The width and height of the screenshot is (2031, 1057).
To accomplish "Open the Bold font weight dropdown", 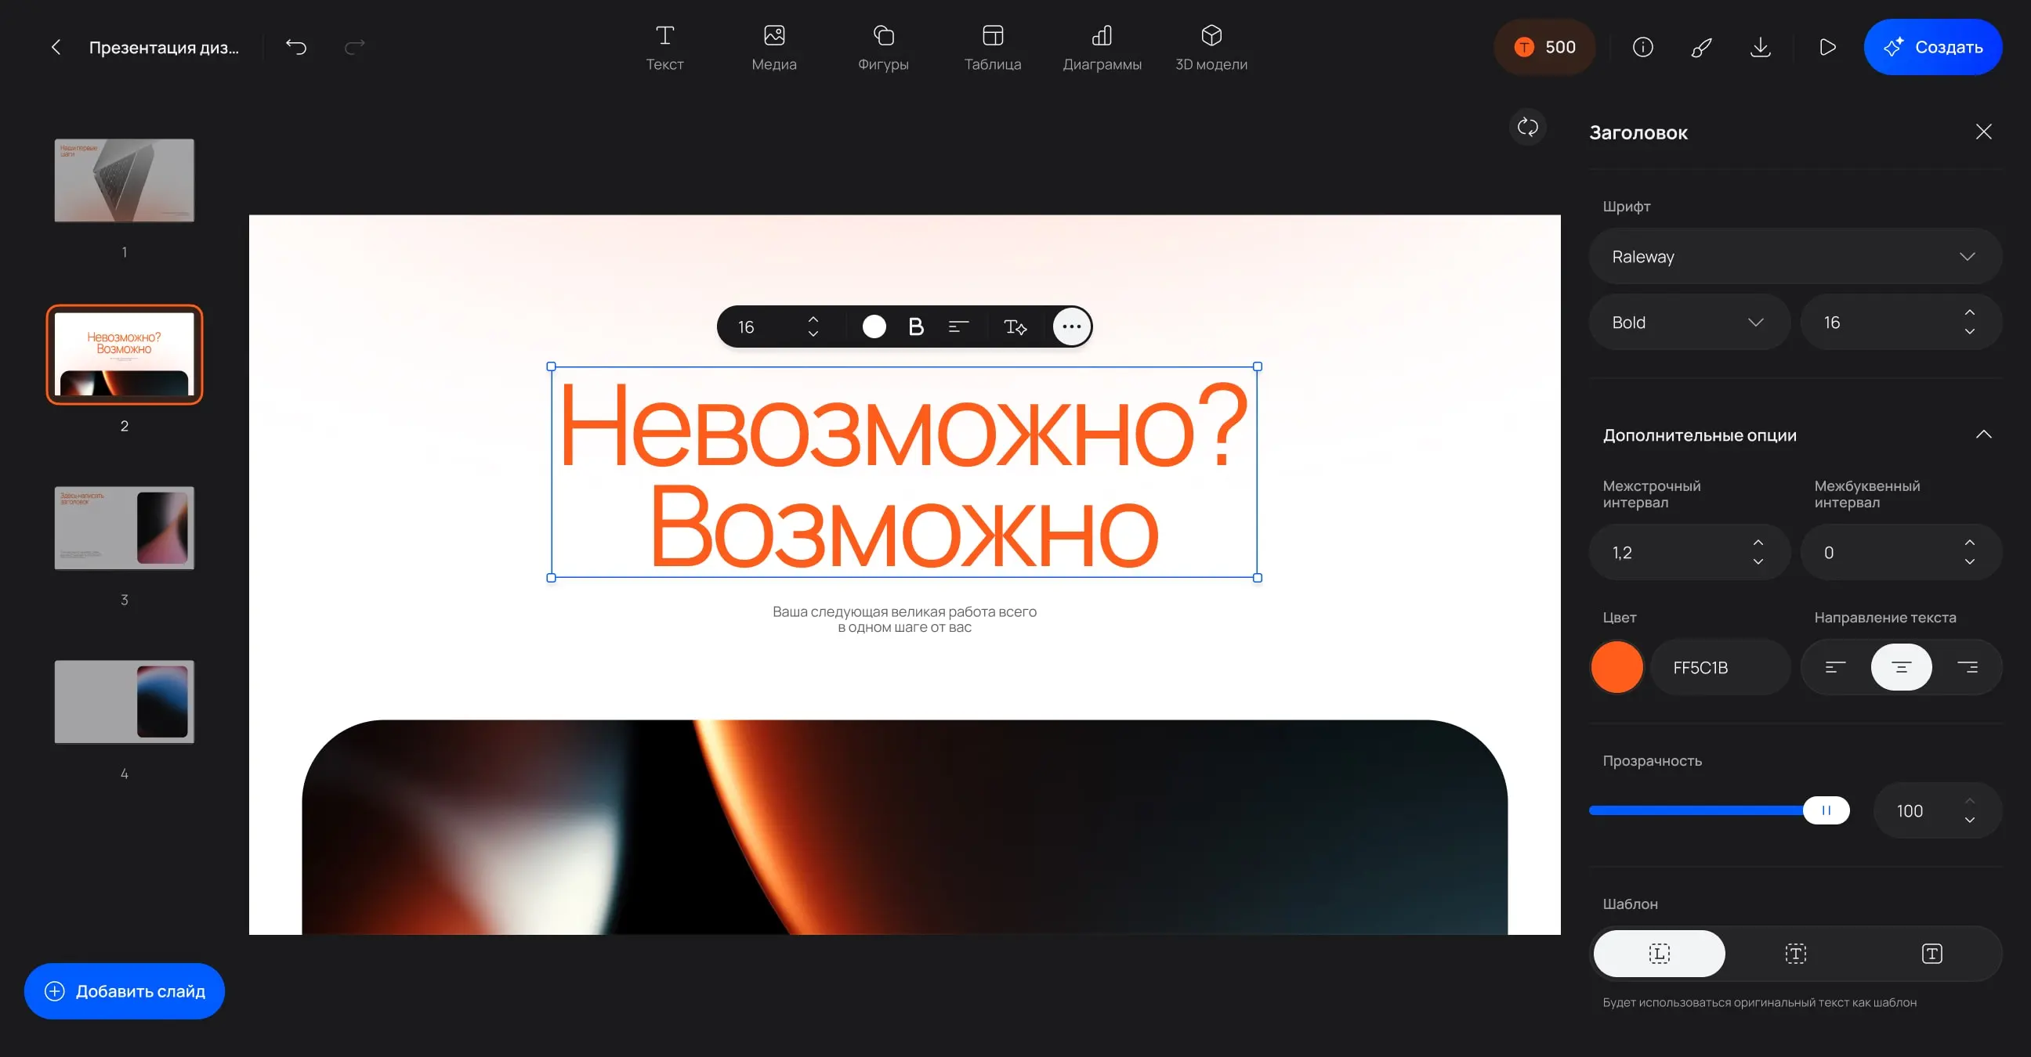I will click(x=1689, y=321).
